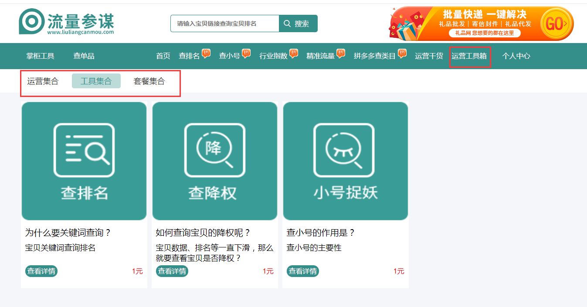The width and height of the screenshot is (587, 307).
Task: Click the product link search input field
Action: tap(224, 23)
